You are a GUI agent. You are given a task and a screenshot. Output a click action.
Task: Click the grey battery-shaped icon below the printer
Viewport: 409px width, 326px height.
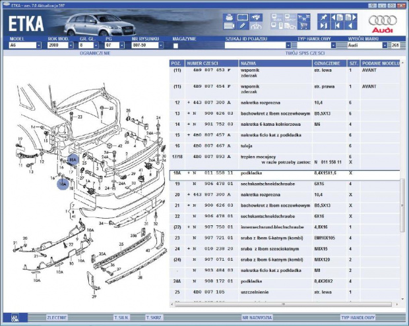click(230, 26)
